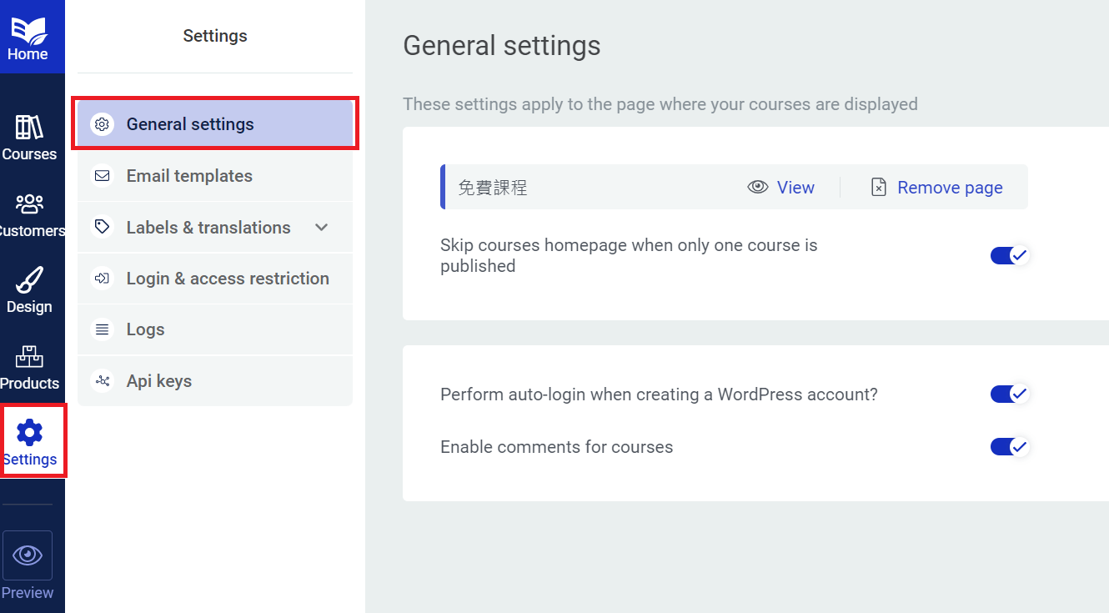Click the Preview eye icon

click(28, 555)
